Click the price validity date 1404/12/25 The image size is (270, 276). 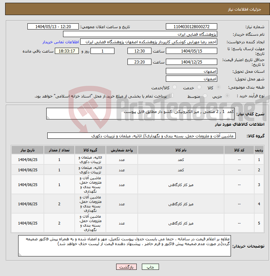(x=192, y=62)
